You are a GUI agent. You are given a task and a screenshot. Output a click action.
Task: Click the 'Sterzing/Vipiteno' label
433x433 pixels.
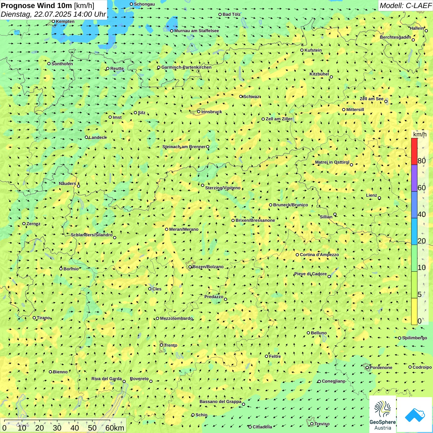click(x=223, y=188)
